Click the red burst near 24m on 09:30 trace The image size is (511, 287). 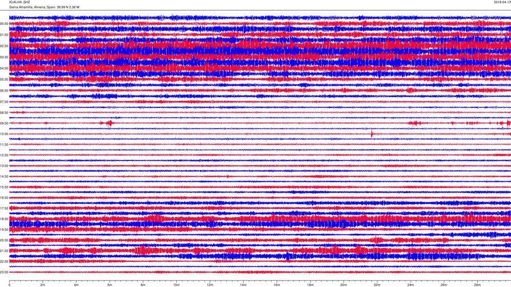(x=416, y=123)
